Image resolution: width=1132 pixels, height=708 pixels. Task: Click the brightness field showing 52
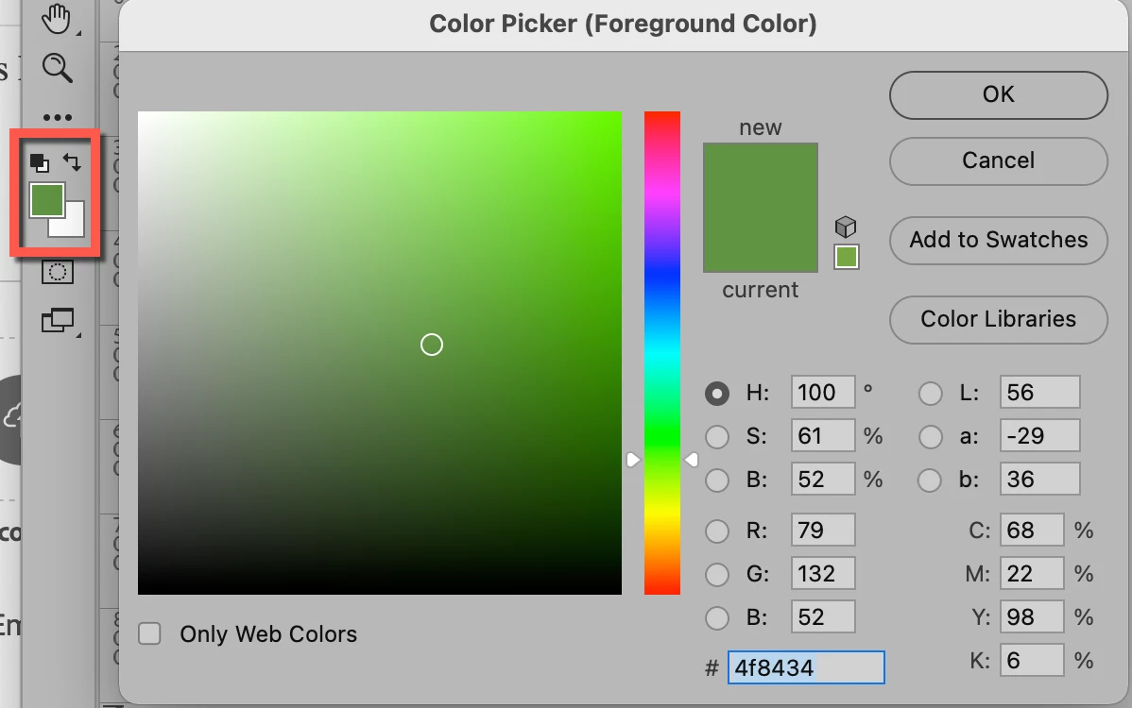point(823,479)
